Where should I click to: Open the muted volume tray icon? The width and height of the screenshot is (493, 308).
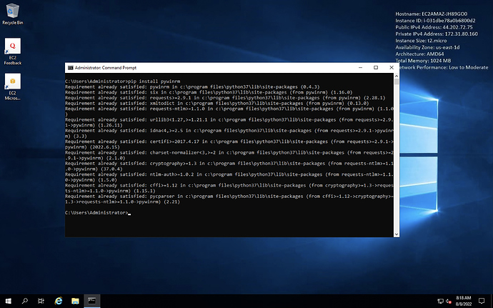449,302
